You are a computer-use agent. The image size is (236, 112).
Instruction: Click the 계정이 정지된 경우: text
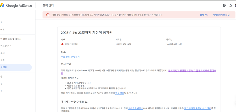click(70, 78)
